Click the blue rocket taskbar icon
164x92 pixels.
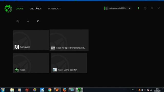(x=42, y=90)
